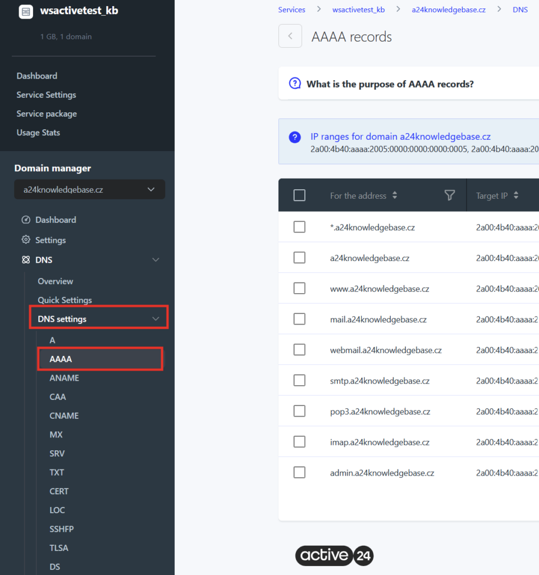Collapse the DNS section chevron

156,259
